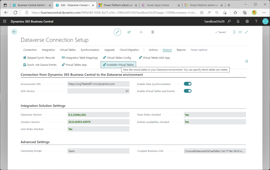Open the Synchronization menu
The image size is (270, 170).
tap(90, 50)
